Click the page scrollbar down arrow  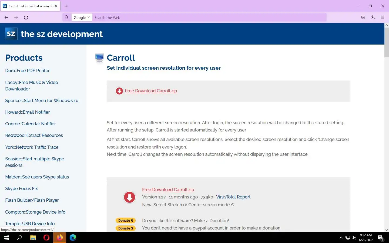pyautogui.click(x=387, y=230)
